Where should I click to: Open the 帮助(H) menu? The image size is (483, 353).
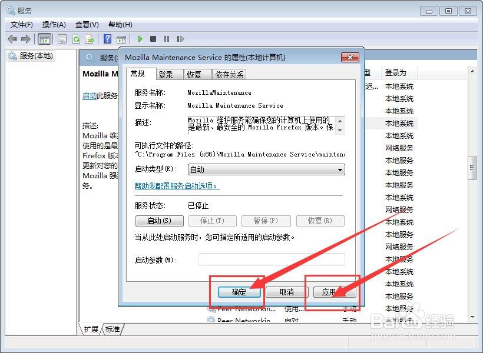[x=120, y=25]
